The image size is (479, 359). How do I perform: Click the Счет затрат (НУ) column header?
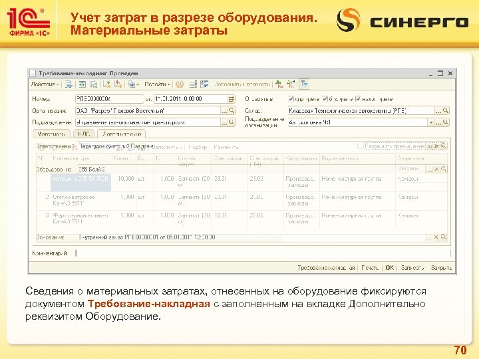265,162
